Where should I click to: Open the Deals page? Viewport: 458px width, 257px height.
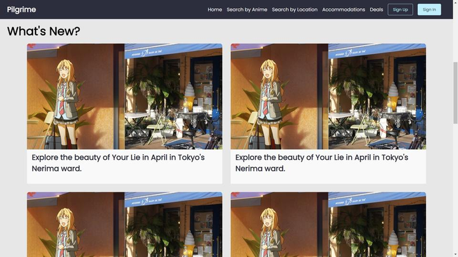pos(376,10)
